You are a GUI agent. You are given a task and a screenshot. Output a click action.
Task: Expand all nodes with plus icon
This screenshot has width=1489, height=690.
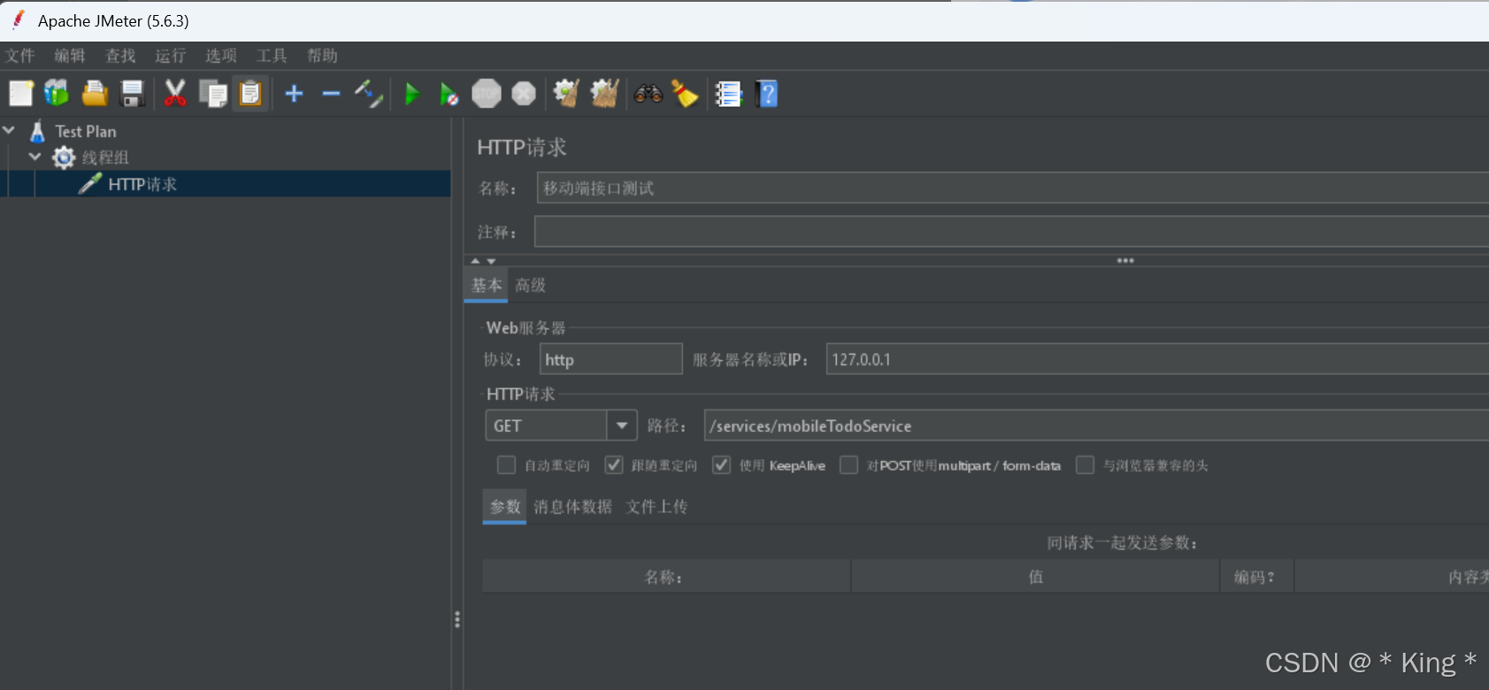(x=295, y=93)
